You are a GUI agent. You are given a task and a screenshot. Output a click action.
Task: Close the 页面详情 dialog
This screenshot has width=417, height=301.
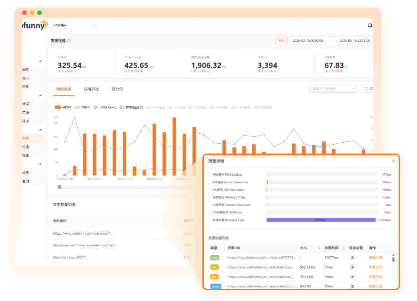(x=393, y=161)
